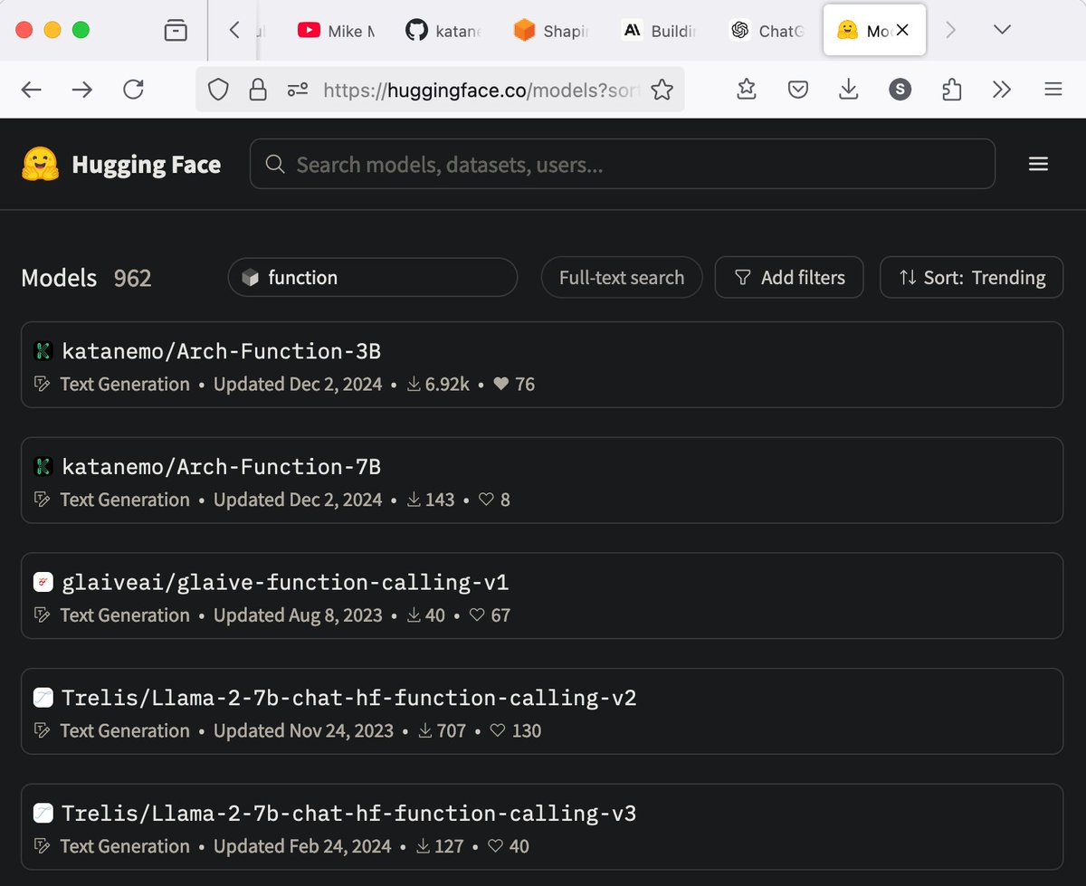This screenshot has width=1086, height=886.
Task: Switch to the Anthropic Building tab
Action: click(x=661, y=31)
